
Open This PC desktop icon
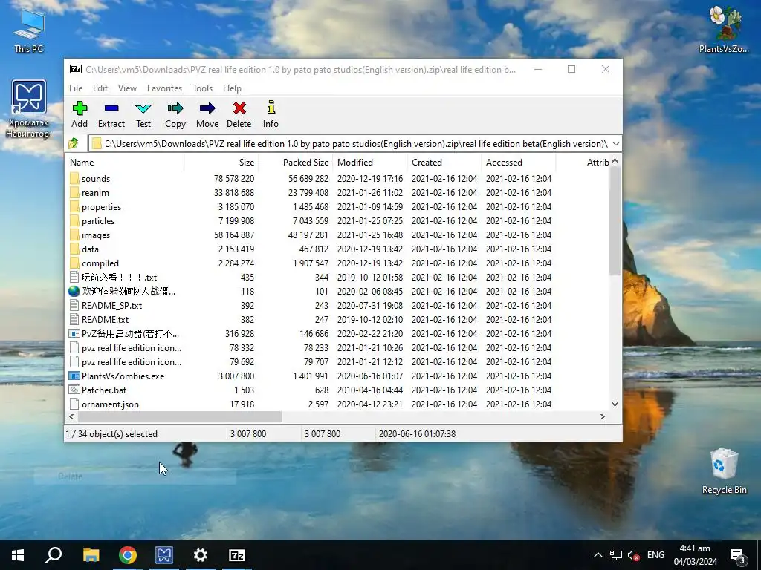(x=29, y=30)
